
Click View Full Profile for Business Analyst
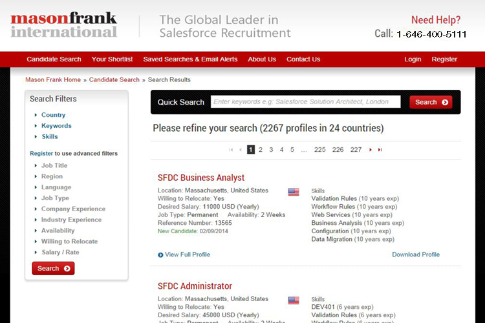click(x=188, y=255)
